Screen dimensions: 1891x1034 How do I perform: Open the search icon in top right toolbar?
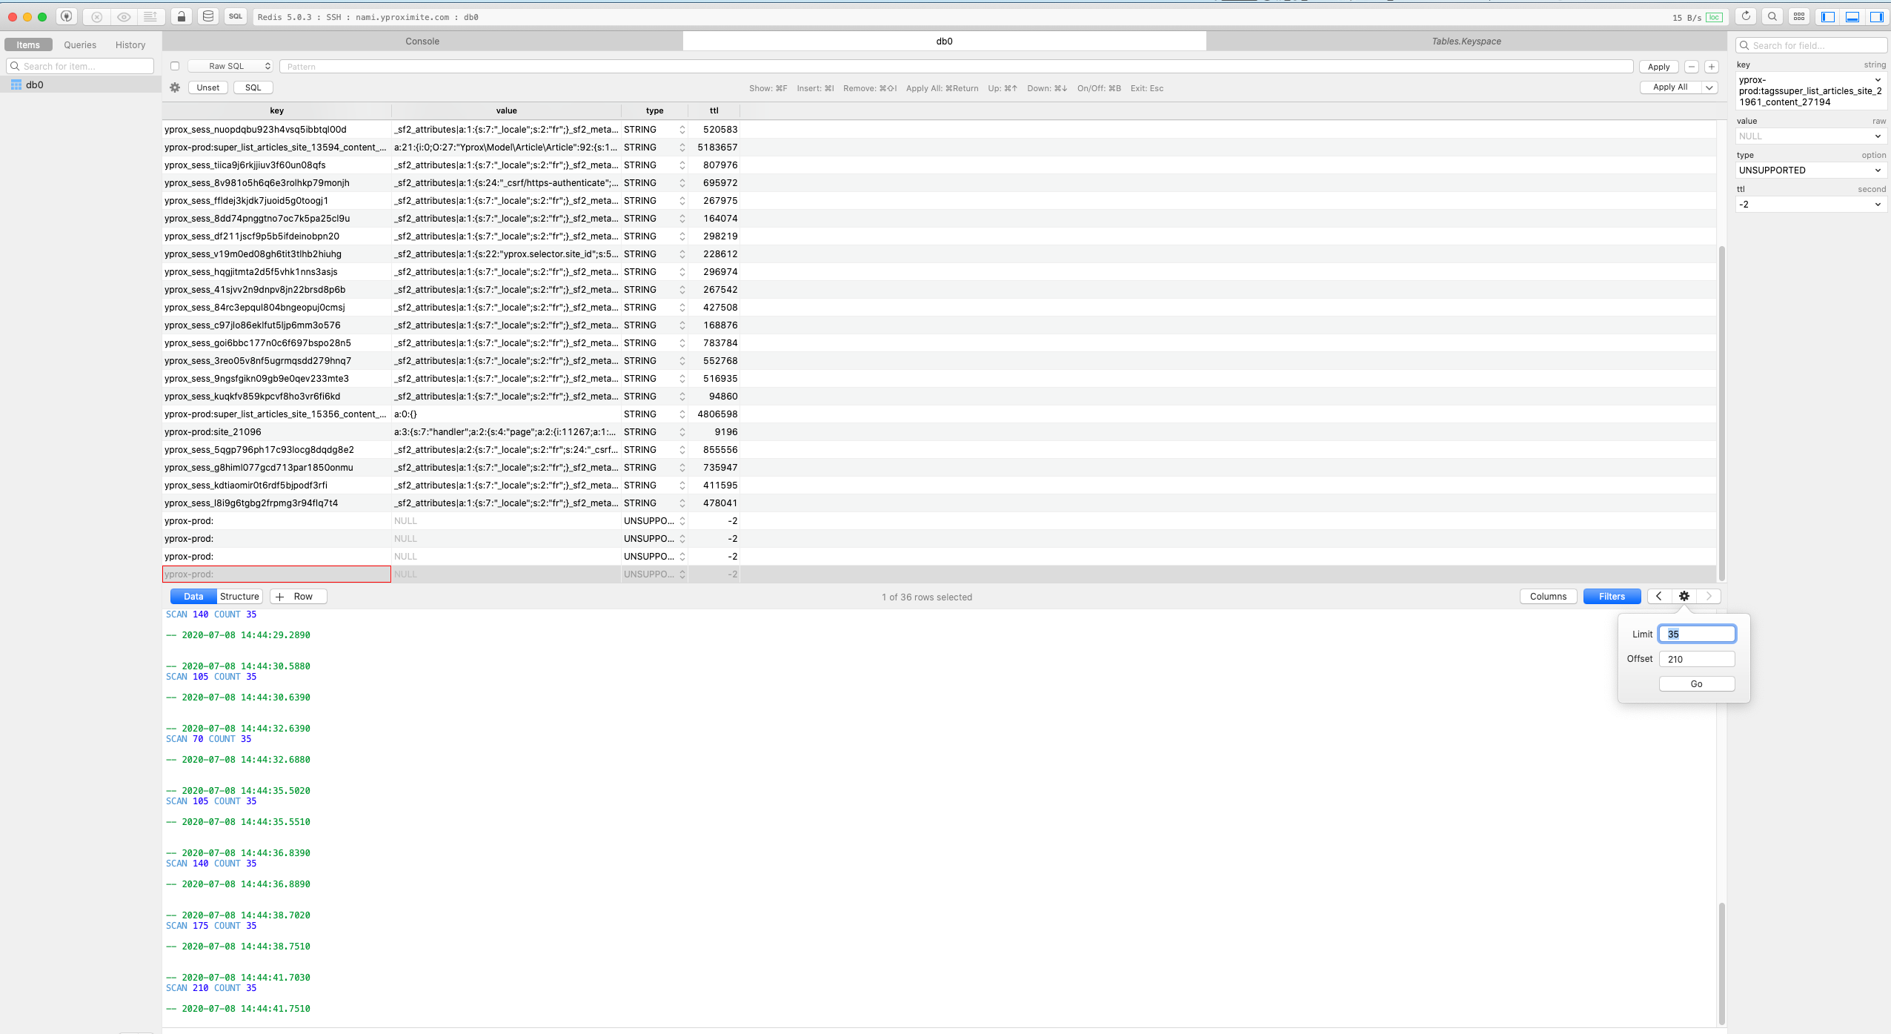[x=1772, y=16]
